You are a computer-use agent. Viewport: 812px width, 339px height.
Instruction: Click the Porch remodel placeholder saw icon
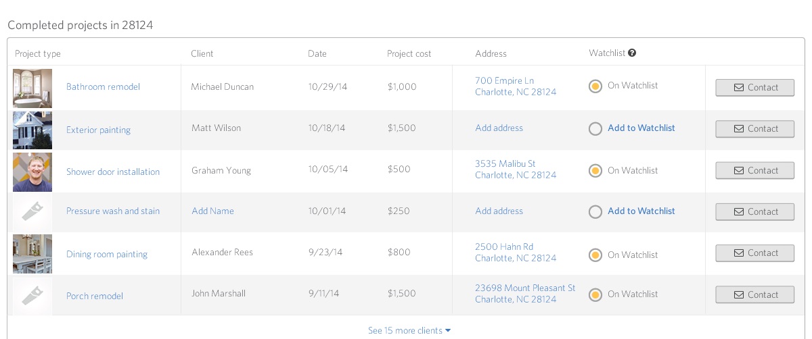32,295
